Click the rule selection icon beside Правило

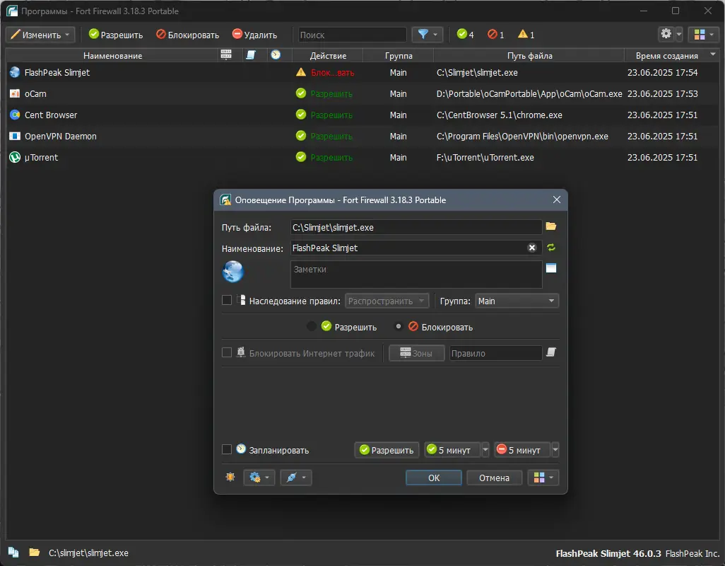pyautogui.click(x=550, y=352)
